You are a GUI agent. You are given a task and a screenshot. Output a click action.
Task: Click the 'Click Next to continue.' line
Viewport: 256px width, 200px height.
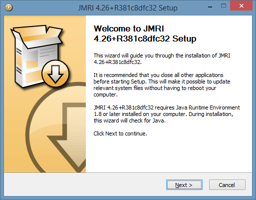[120, 133]
